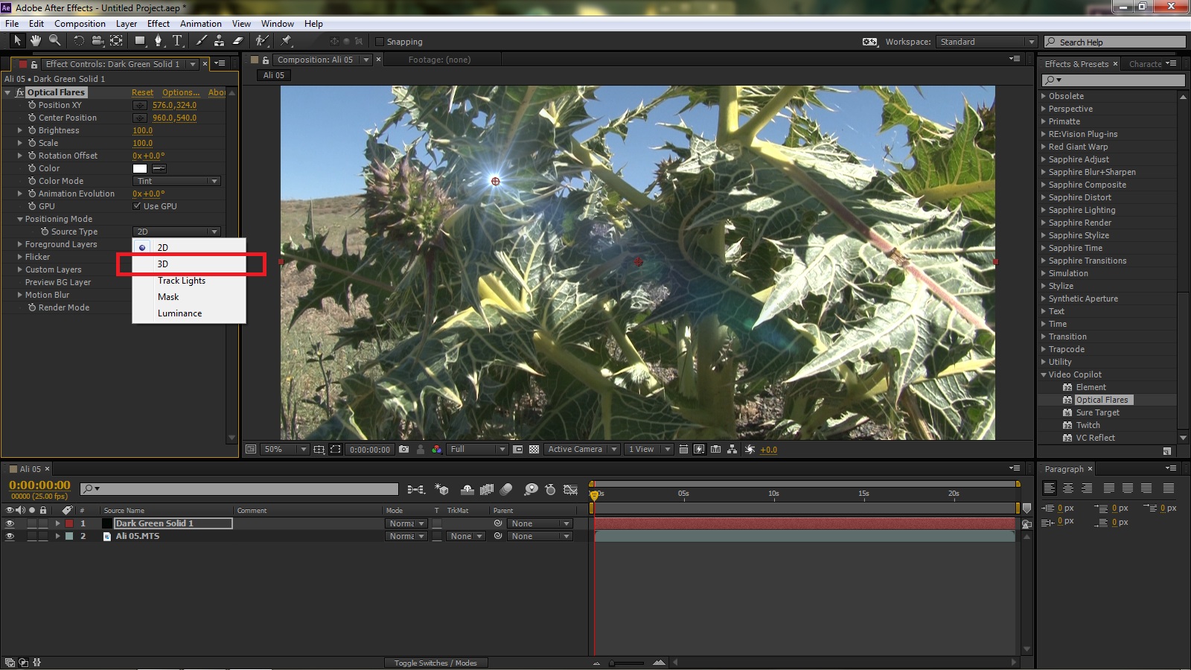The image size is (1191, 670).
Task: Select the Pen tool
Action: point(158,41)
